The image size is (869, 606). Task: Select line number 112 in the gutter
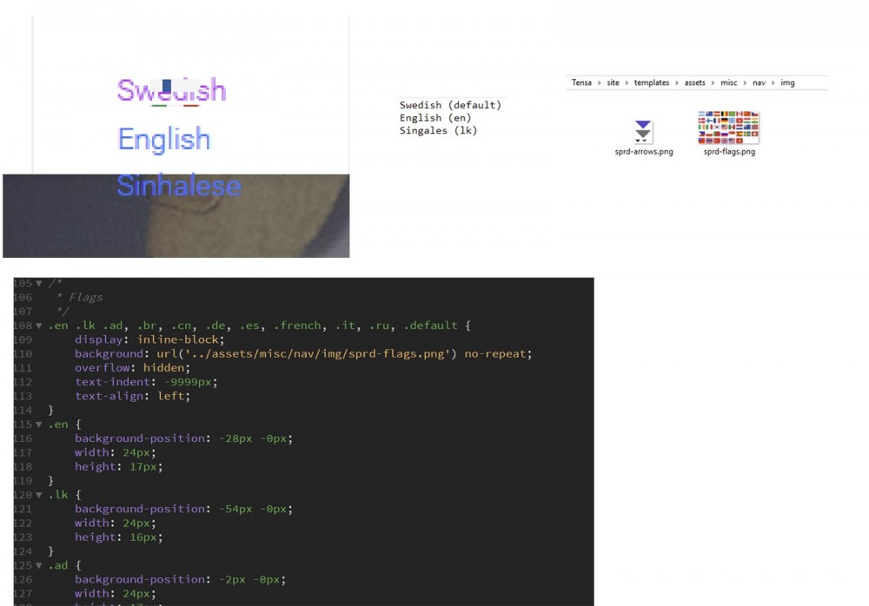pyautogui.click(x=23, y=382)
